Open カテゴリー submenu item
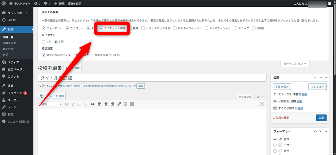Viewport: 336px width, 155px height. (x=9, y=49)
